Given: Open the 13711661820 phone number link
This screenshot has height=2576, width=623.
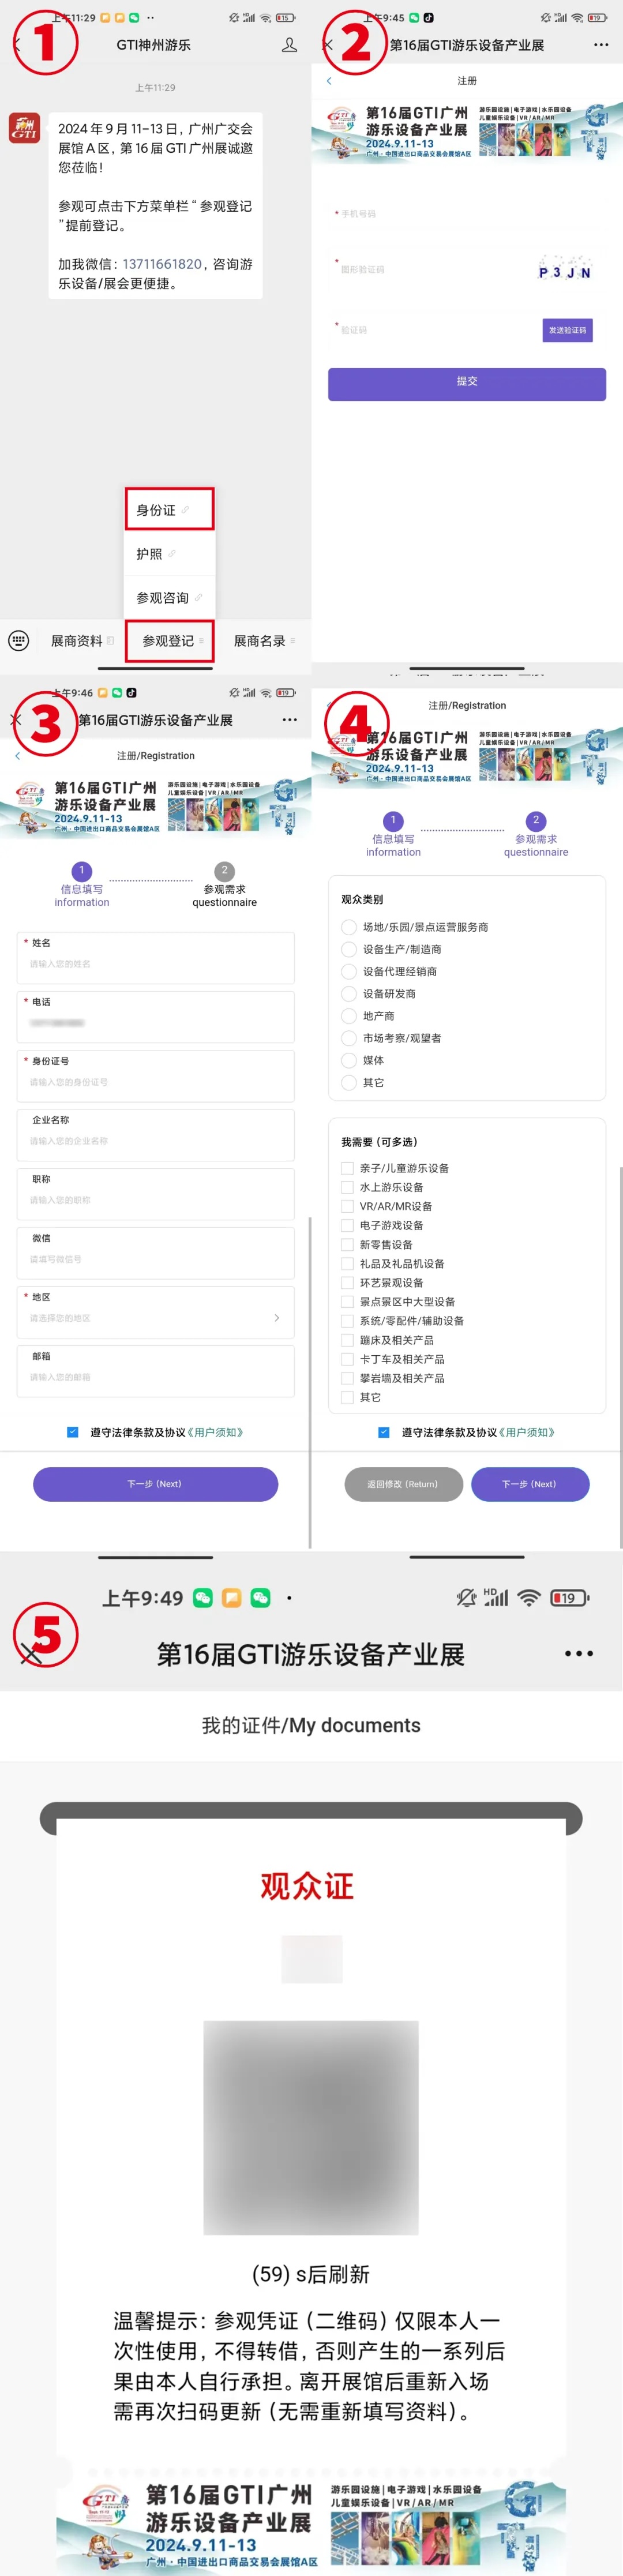Looking at the screenshot, I should [162, 264].
